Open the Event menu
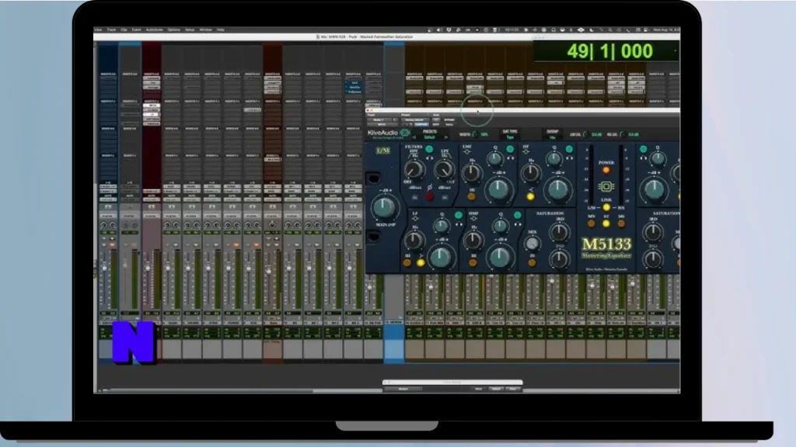The image size is (796, 447). coord(136,30)
